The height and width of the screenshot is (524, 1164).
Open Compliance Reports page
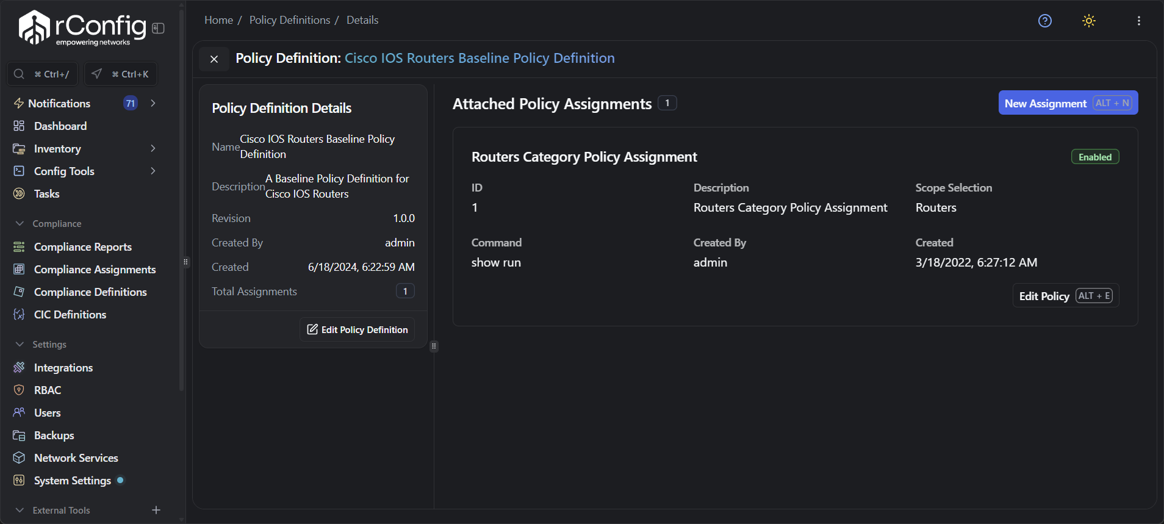(83, 246)
